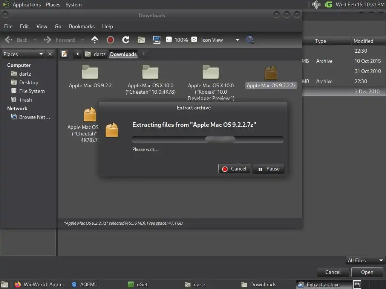Click the volume icon in the tray
Screen dimensions: 386x289
(316, 5)
